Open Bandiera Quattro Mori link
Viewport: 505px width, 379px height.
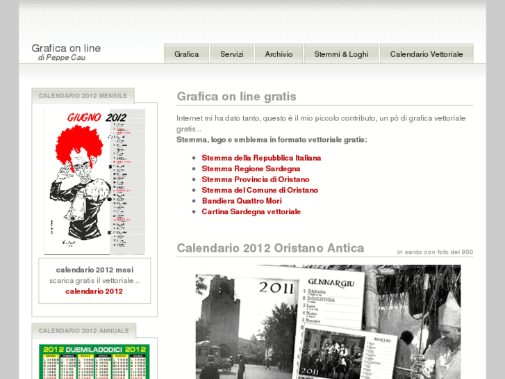tap(242, 201)
